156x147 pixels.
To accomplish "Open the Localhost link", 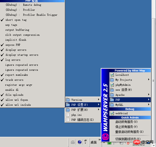I will 130,75.
